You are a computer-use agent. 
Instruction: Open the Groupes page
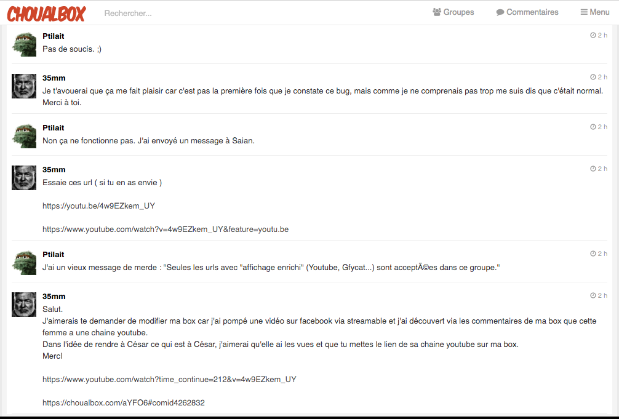click(453, 12)
